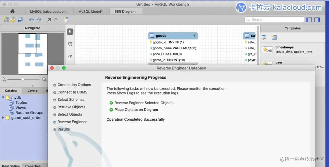Open the Home tab icon

point(12,11)
